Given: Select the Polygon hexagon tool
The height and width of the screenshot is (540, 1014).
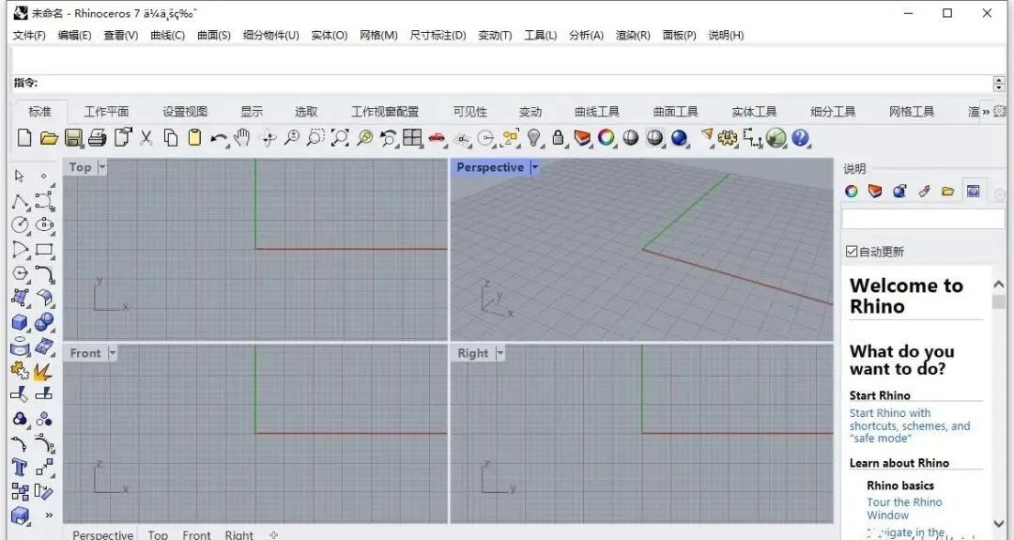Looking at the screenshot, I should [20, 273].
